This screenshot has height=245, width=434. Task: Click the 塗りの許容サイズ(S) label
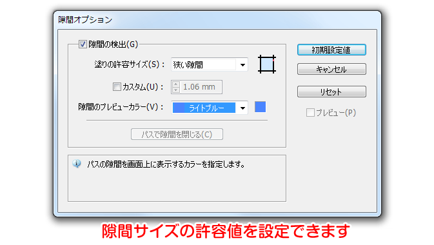tap(129, 64)
